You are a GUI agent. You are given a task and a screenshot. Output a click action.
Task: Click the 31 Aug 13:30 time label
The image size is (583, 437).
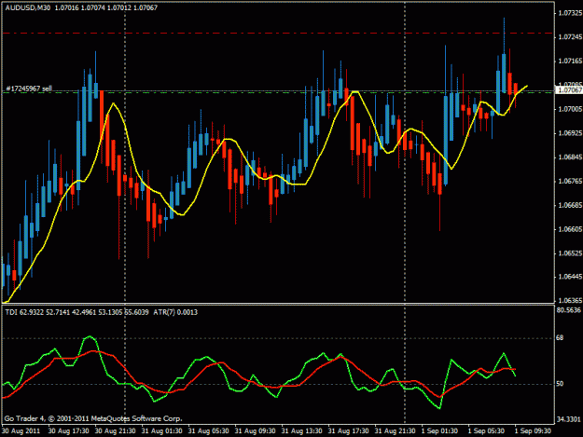(x=301, y=431)
